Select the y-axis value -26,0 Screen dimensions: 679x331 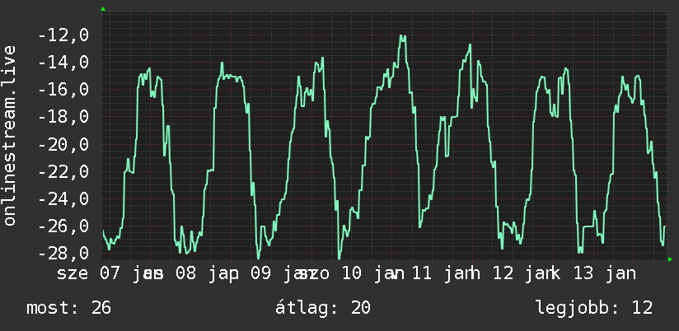click(x=63, y=226)
